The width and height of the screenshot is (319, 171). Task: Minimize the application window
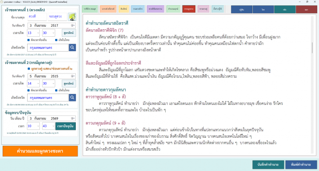pyautogui.click(x=299, y=2)
